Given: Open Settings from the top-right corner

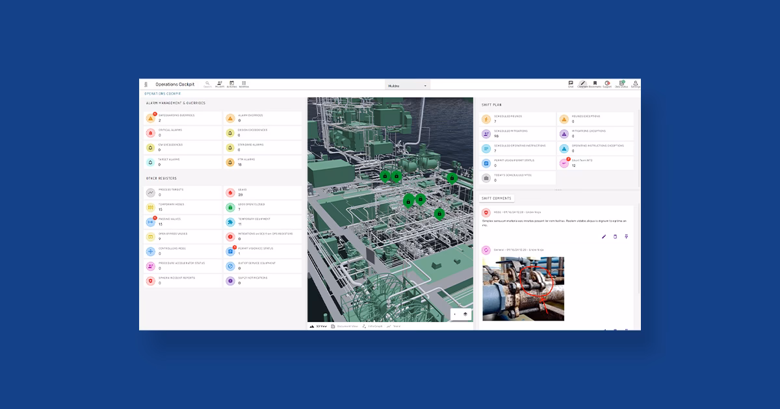Looking at the screenshot, I should pos(634,83).
